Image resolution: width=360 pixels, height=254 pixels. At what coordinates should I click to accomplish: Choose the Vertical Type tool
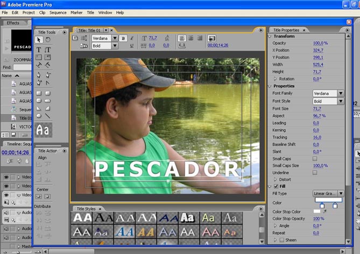pyautogui.click(x=47, y=50)
